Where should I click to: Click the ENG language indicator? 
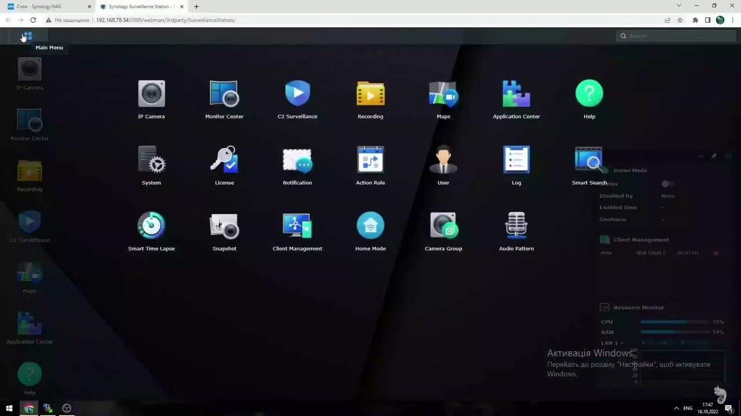point(688,408)
